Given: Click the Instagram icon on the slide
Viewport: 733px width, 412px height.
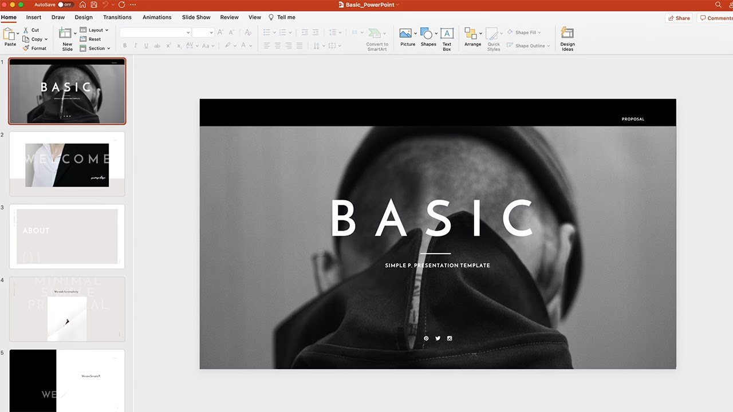Looking at the screenshot, I should click(450, 338).
